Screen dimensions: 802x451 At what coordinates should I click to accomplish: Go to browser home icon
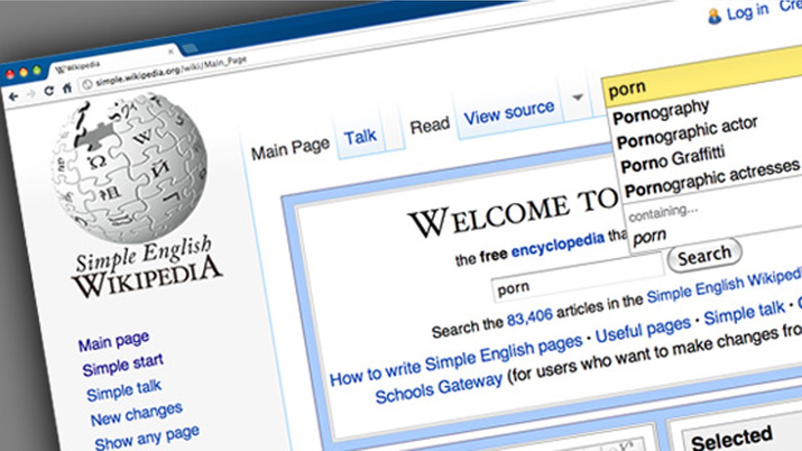[67, 88]
